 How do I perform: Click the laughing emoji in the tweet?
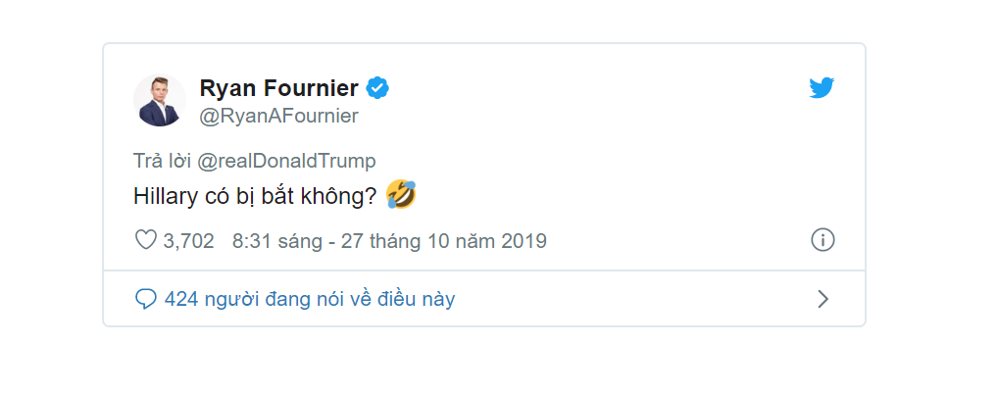(401, 195)
